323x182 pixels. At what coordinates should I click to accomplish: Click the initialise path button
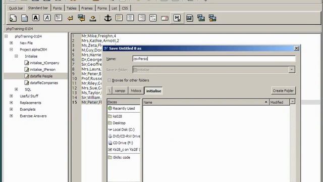click(153, 91)
